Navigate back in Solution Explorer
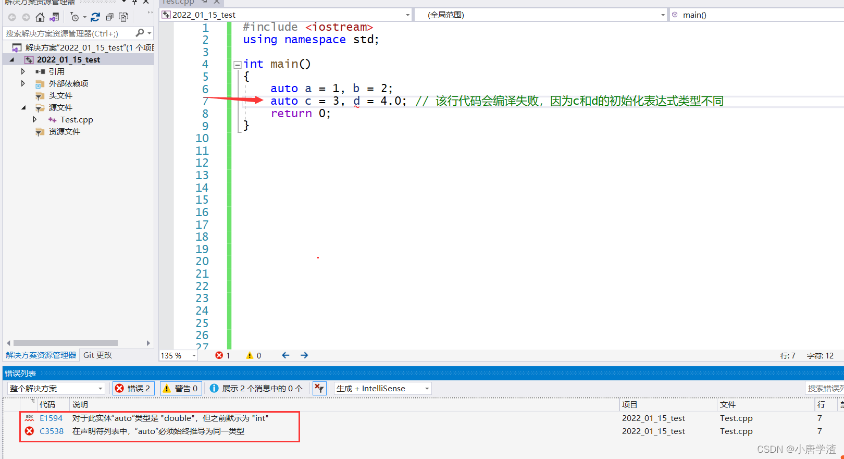This screenshot has height=459, width=844. click(12, 17)
